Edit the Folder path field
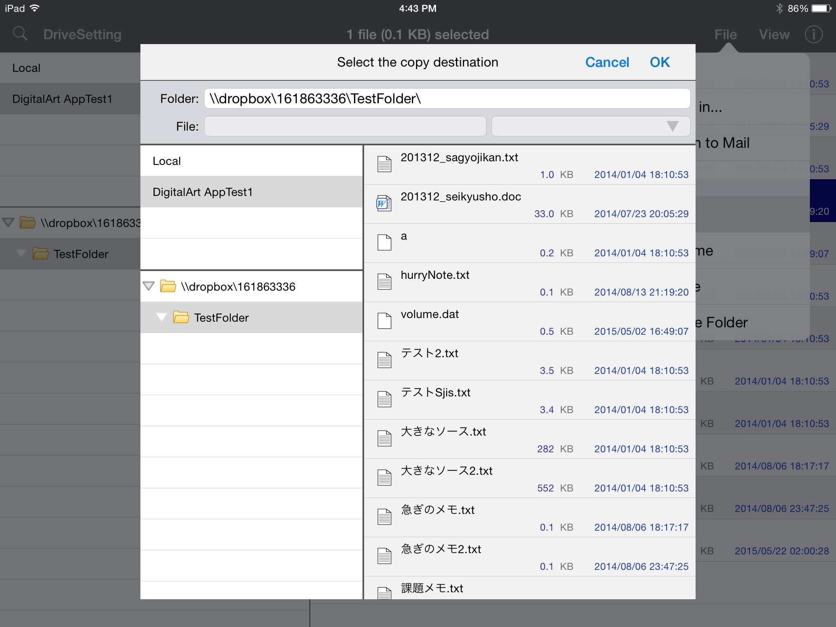This screenshot has height=627, width=836. pyautogui.click(x=447, y=98)
